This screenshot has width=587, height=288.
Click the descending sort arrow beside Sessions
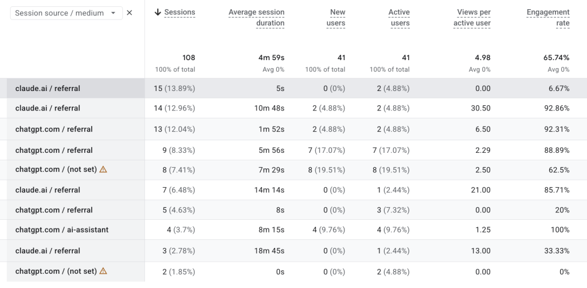click(158, 13)
